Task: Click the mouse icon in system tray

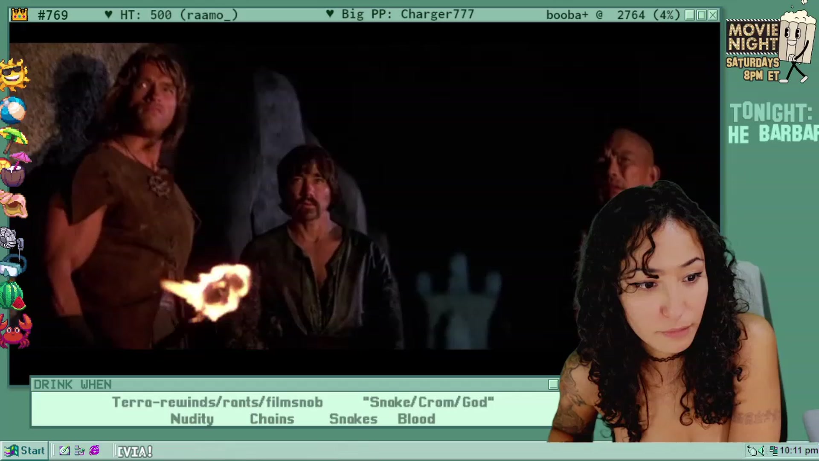Action: (752, 451)
